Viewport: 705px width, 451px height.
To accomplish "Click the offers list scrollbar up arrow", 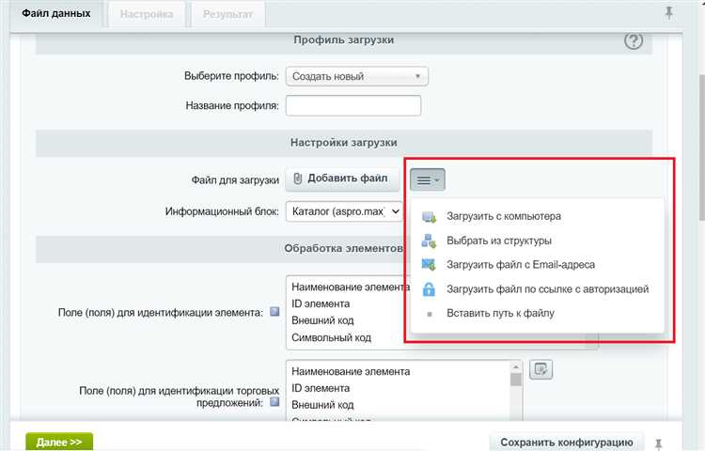I will 516,367.
